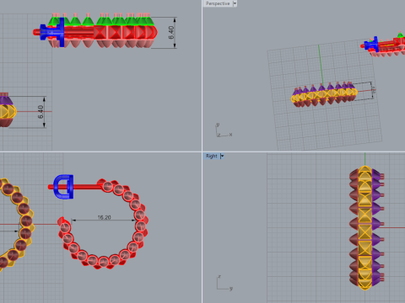Select the blue D-shaped clasp in bottom-left viewport
The image size is (405, 303).
(x=64, y=187)
